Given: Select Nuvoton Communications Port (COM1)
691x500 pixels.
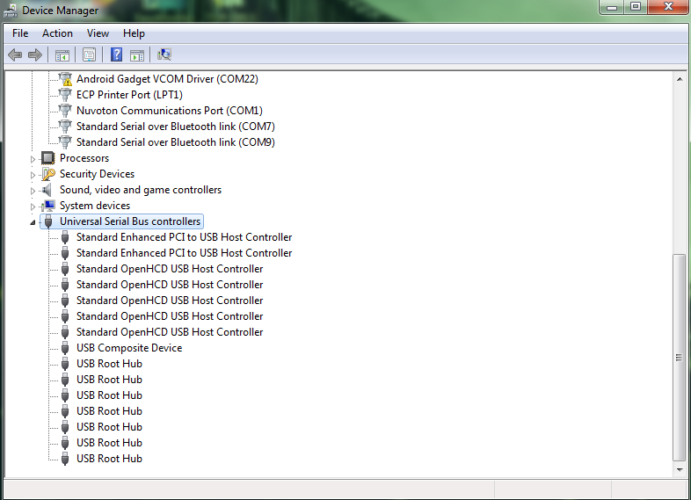Looking at the screenshot, I should [x=170, y=111].
